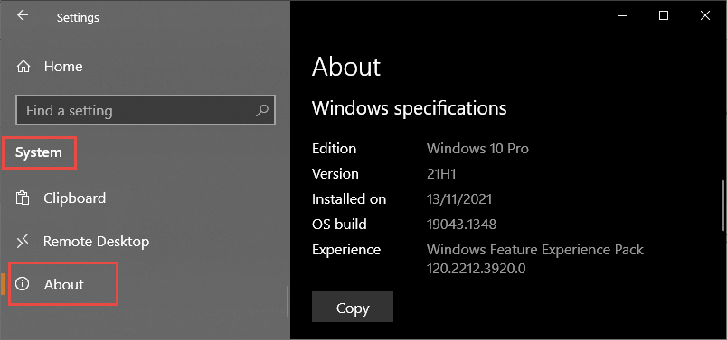Minimize the Settings window
This screenshot has height=340, width=727.
pos(622,15)
